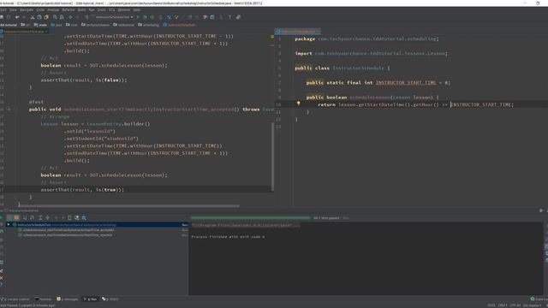Open the Terminal tool window
The width and height of the screenshot is (548, 308).
pyautogui.click(x=44, y=299)
